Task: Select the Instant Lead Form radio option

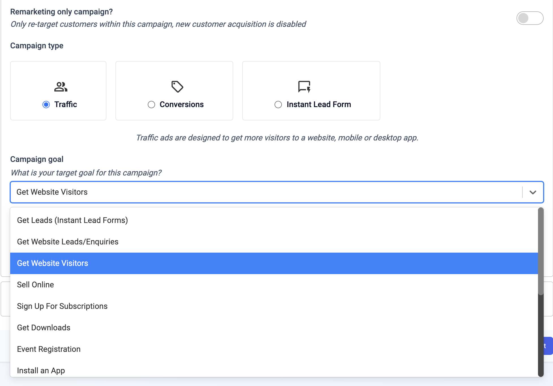Action: pyautogui.click(x=278, y=105)
